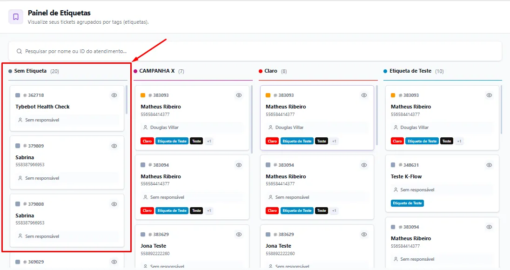The image size is (510, 270).
Task: Click blue Etiqueta de Teste tag on Teste K-Flow card
Action: click(407, 203)
